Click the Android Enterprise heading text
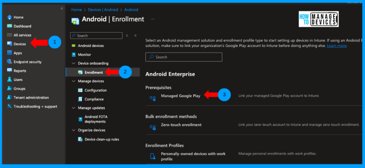365x168 pixels. [170, 74]
